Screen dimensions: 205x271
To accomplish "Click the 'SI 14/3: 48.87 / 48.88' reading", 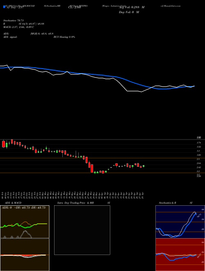I will pyautogui.click(x=32, y=24).
